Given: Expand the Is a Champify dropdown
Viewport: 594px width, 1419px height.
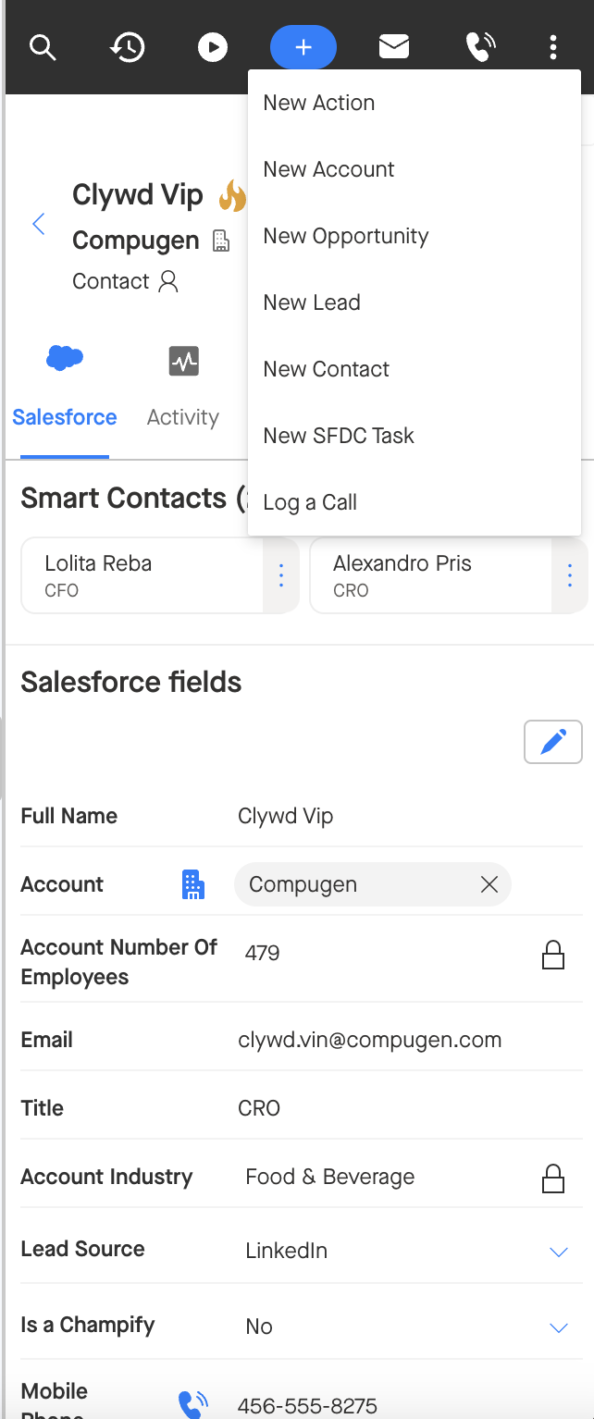Looking at the screenshot, I should [x=558, y=1327].
